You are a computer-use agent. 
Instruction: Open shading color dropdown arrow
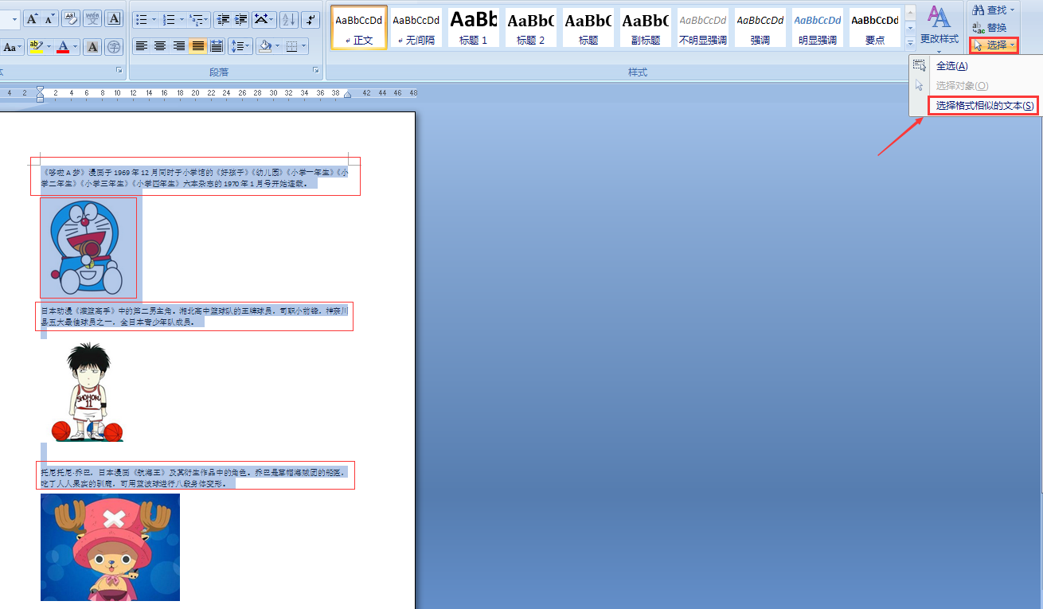277,46
